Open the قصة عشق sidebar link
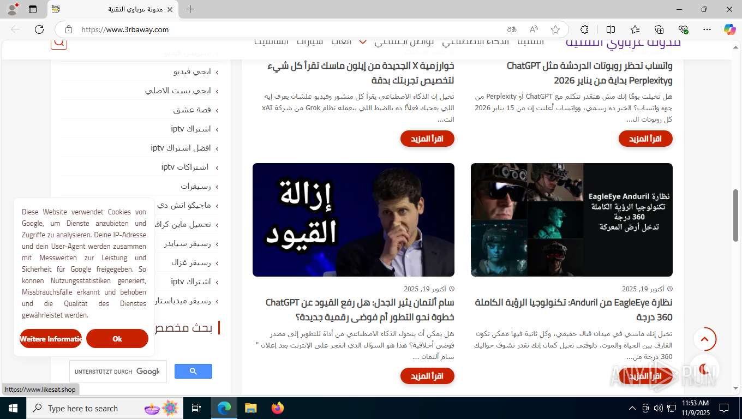 point(192,110)
